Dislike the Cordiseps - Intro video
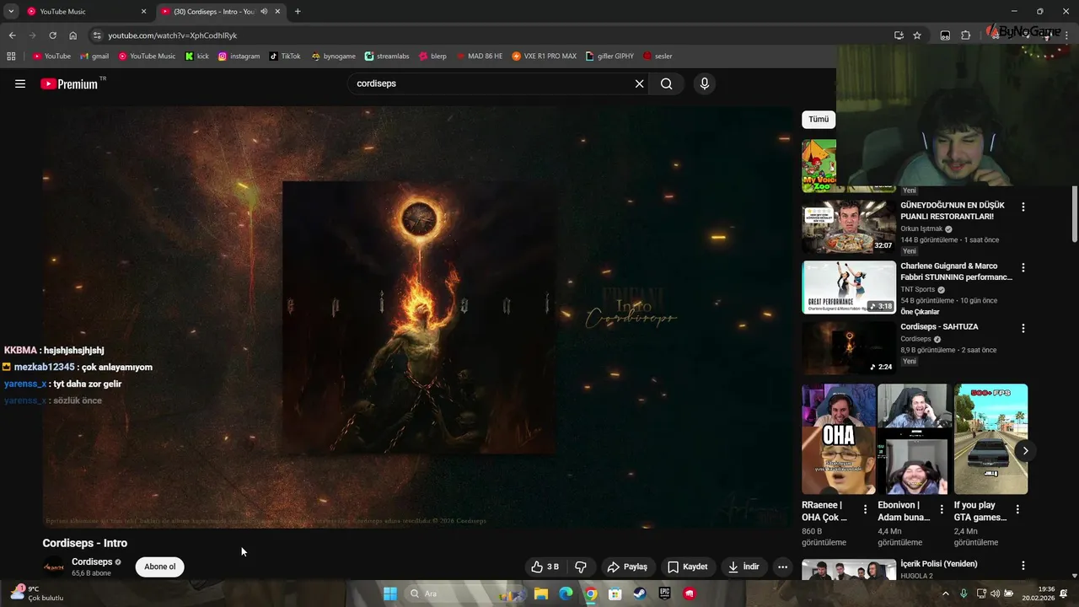Viewport: 1079px width, 607px height. [581, 567]
